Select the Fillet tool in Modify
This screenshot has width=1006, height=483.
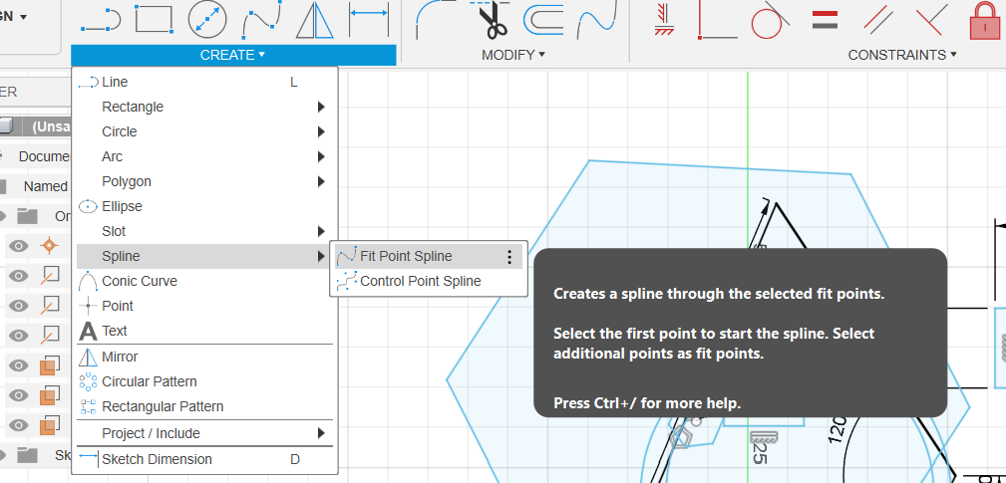[435, 19]
